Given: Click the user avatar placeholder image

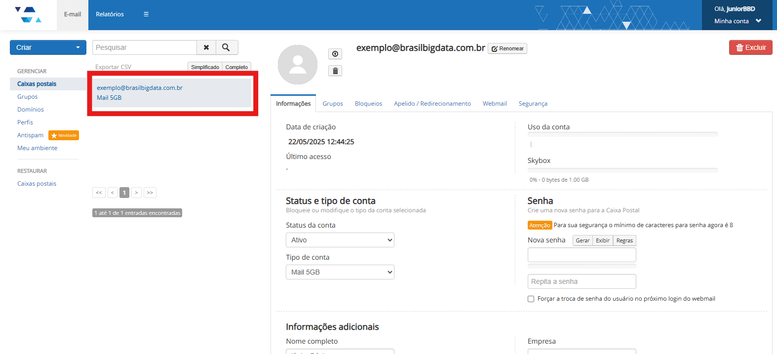Looking at the screenshot, I should (x=298, y=65).
